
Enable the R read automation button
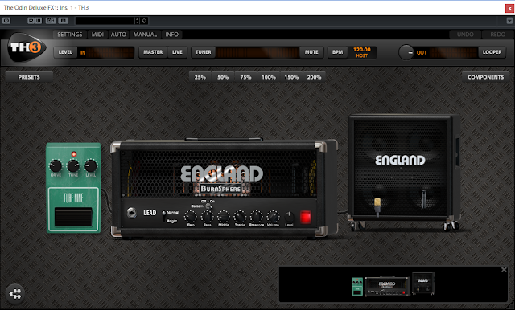pyautogui.click(x=31, y=21)
